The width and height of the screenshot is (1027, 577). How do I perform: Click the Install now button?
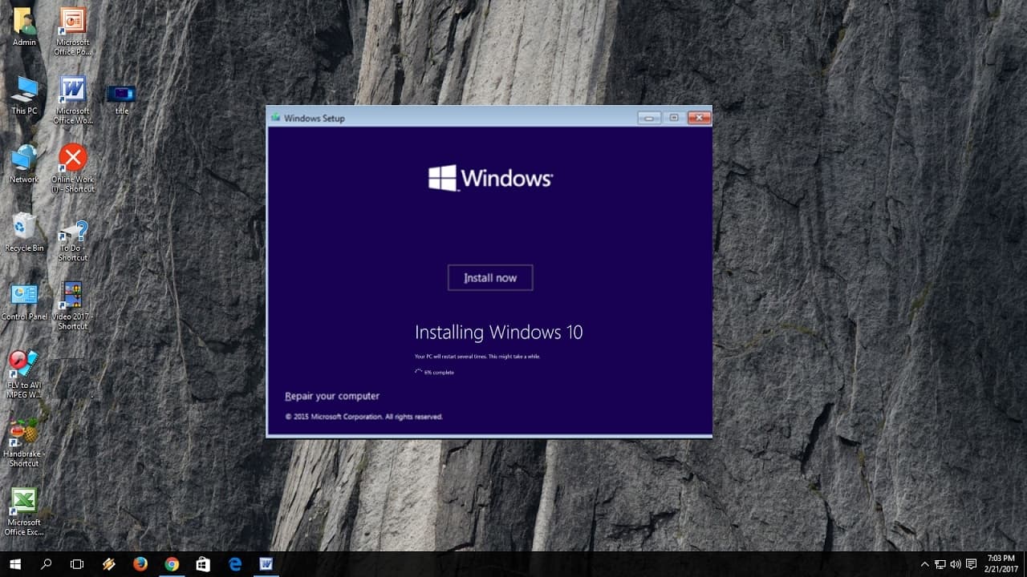pos(490,277)
